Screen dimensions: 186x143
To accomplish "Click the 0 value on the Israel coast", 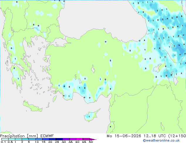I will pyautogui.click(x=110, y=127).
